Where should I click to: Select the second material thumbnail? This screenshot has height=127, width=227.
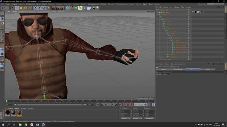[13, 113]
